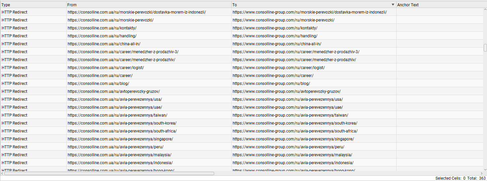Select the From cell ending in avia-perevezennya/usa/
Viewport: 487px width, 181px height.
[149, 99]
